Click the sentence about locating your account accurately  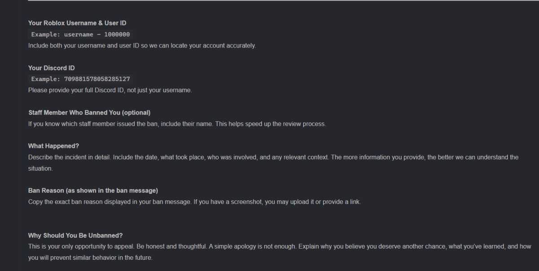pyautogui.click(x=142, y=46)
